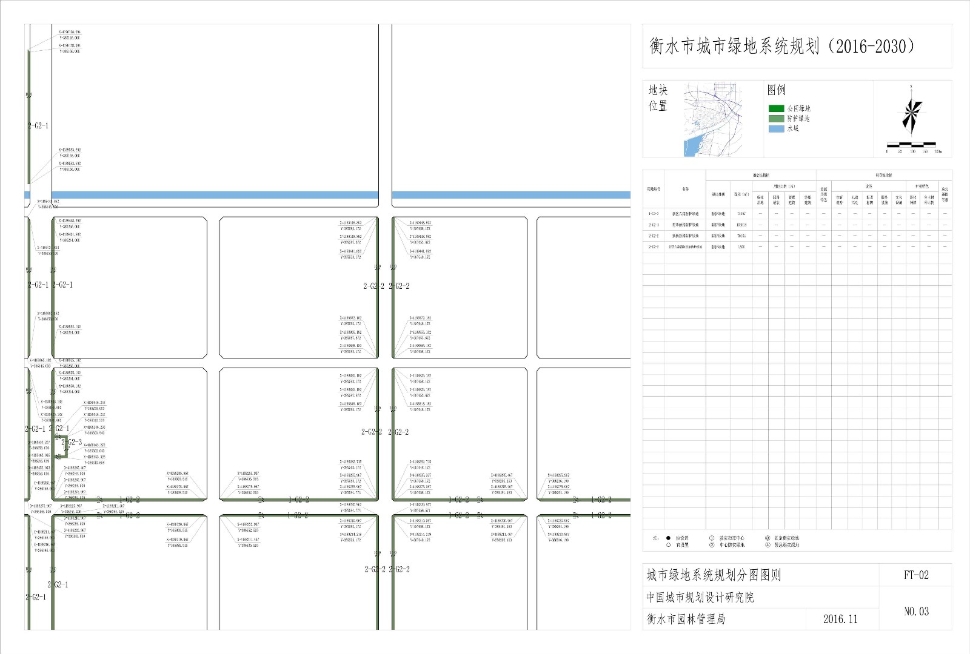Click the circled number 2 note marker

tap(712, 545)
